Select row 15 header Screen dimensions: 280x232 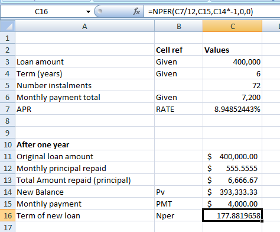(8, 204)
